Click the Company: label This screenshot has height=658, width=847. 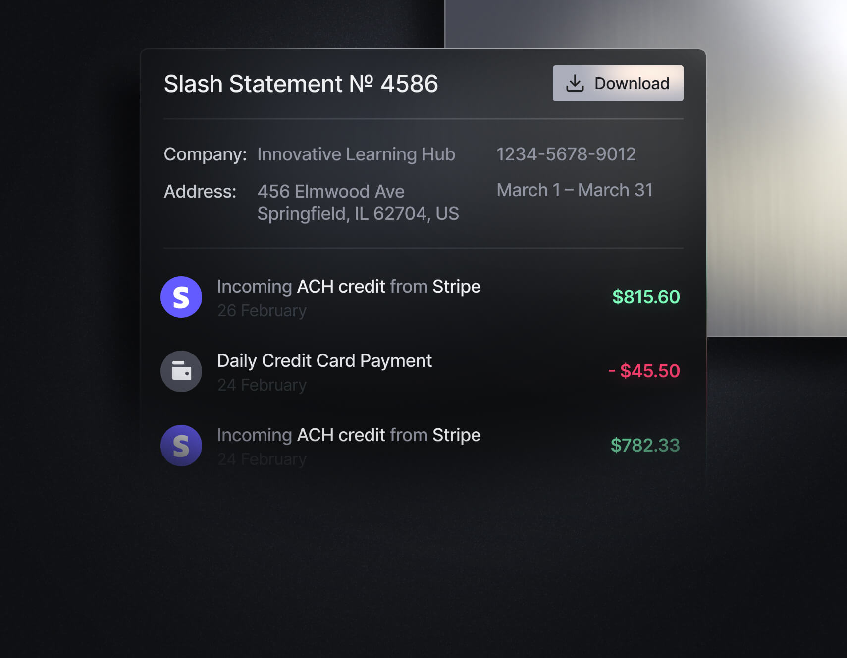[205, 154]
